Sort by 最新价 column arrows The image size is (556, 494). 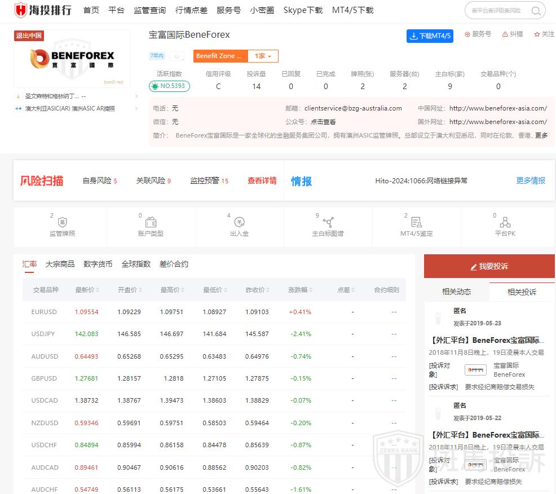(x=98, y=290)
